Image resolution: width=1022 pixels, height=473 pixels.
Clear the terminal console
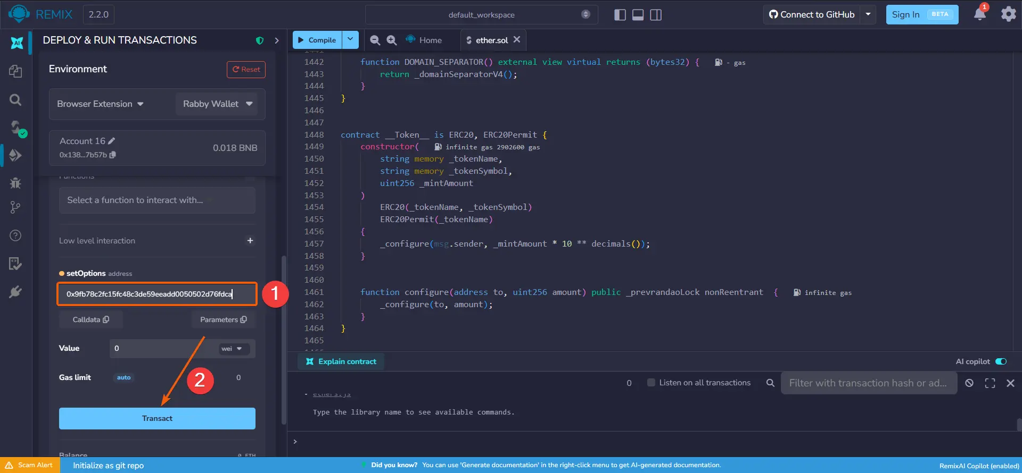pyautogui.click(x=969, y=383)
